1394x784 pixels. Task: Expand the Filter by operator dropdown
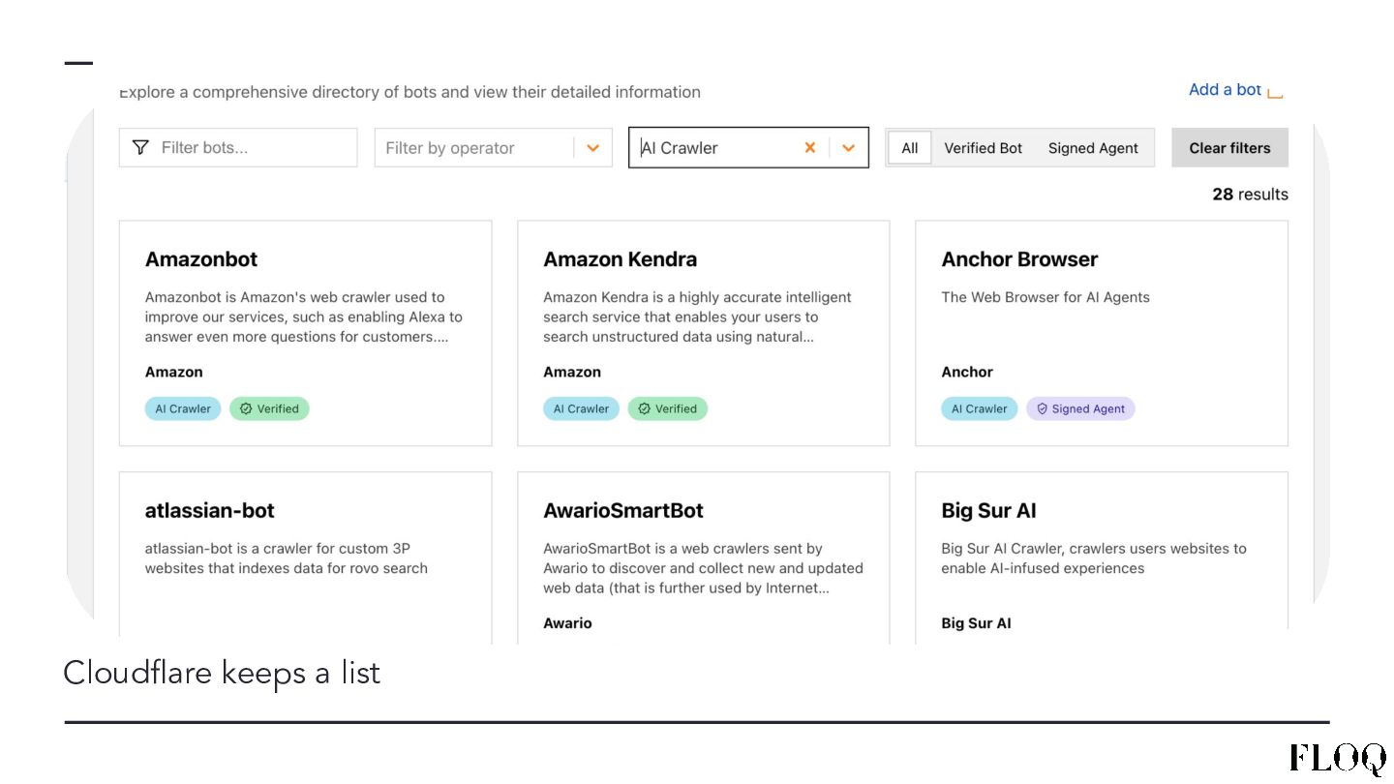[593, 148]
